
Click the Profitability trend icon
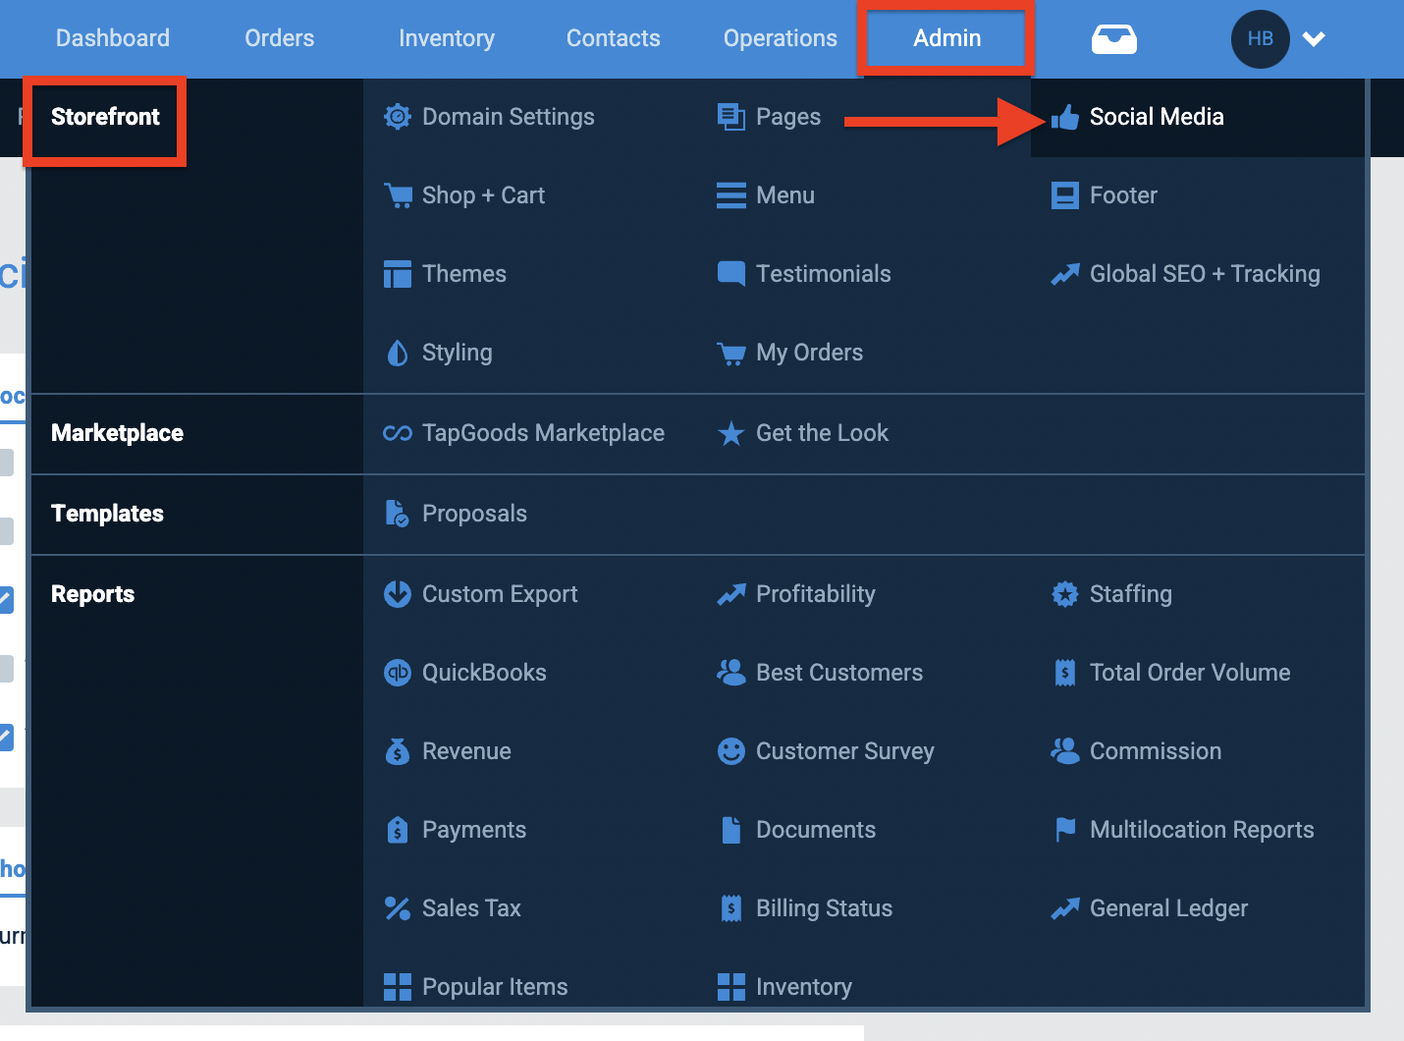point(730,595)
